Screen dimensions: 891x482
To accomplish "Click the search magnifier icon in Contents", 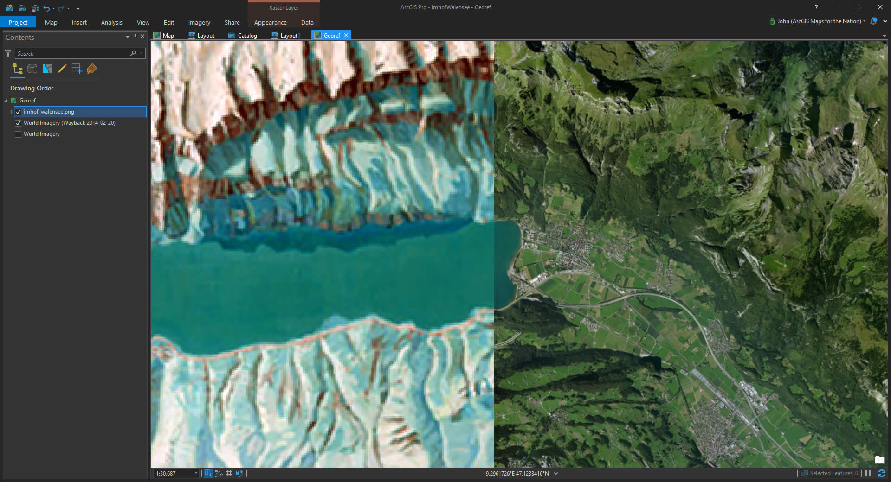I will point(133,53).
